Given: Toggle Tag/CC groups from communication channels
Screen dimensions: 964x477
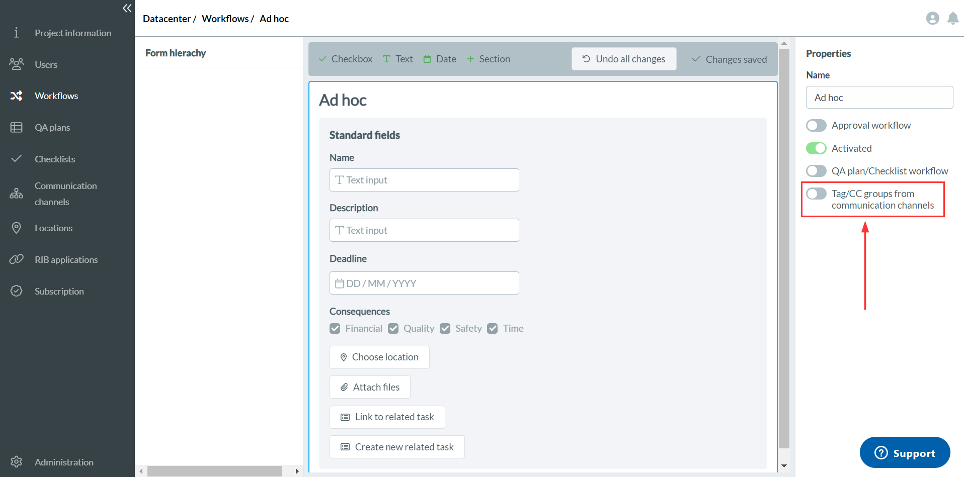Looking at the screenshot, I should (816, 194).
